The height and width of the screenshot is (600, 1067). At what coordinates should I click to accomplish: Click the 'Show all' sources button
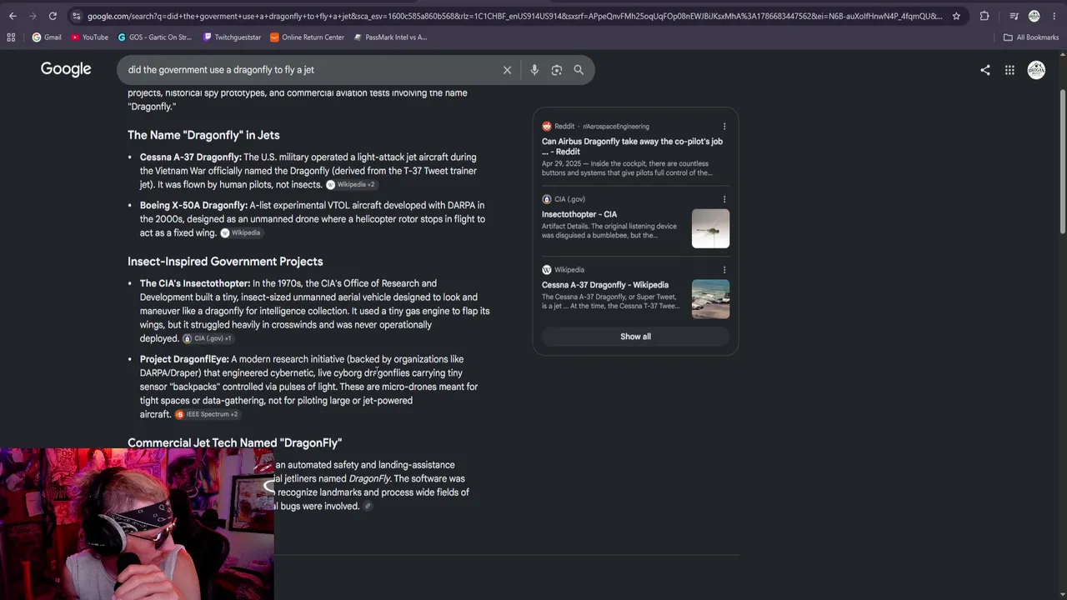click(x=635, y=337)
